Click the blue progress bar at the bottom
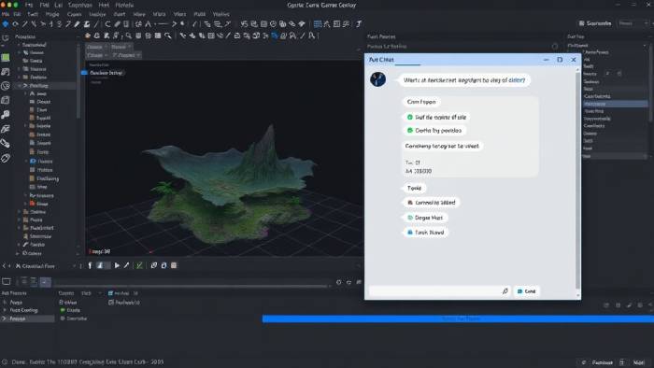 [x=458, y=319]
